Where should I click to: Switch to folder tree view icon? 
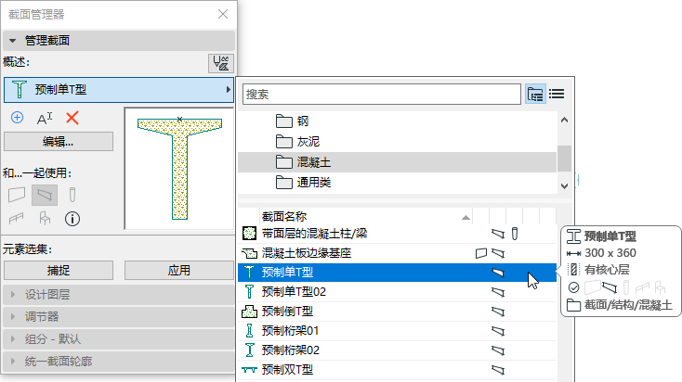[x=535, y=94]
